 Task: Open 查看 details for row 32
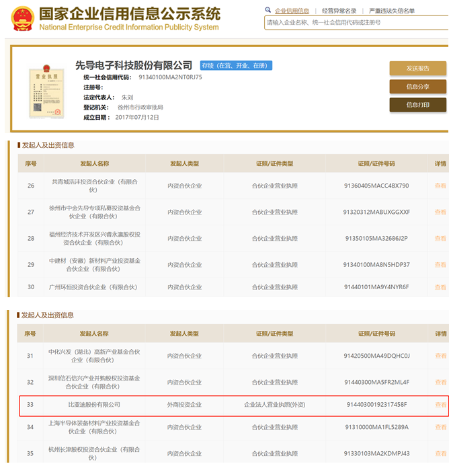tap(440, 383)
